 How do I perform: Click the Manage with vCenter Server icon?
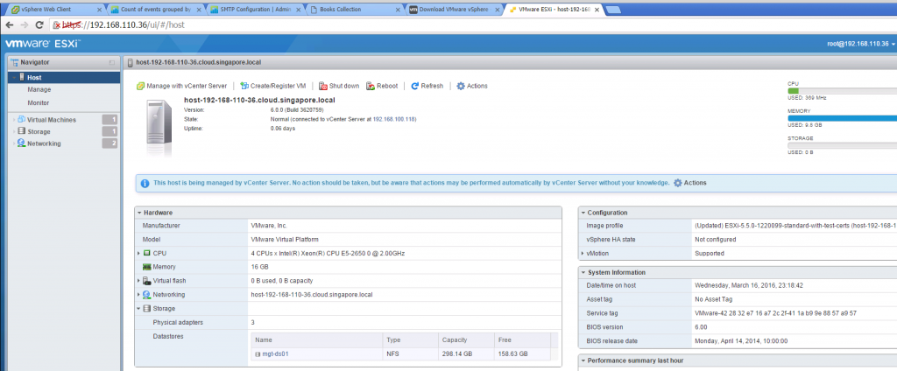pos(141,87)
